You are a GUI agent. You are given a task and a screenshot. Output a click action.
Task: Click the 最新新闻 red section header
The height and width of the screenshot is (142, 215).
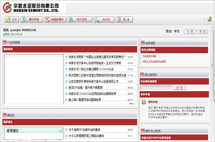point(70,49)
